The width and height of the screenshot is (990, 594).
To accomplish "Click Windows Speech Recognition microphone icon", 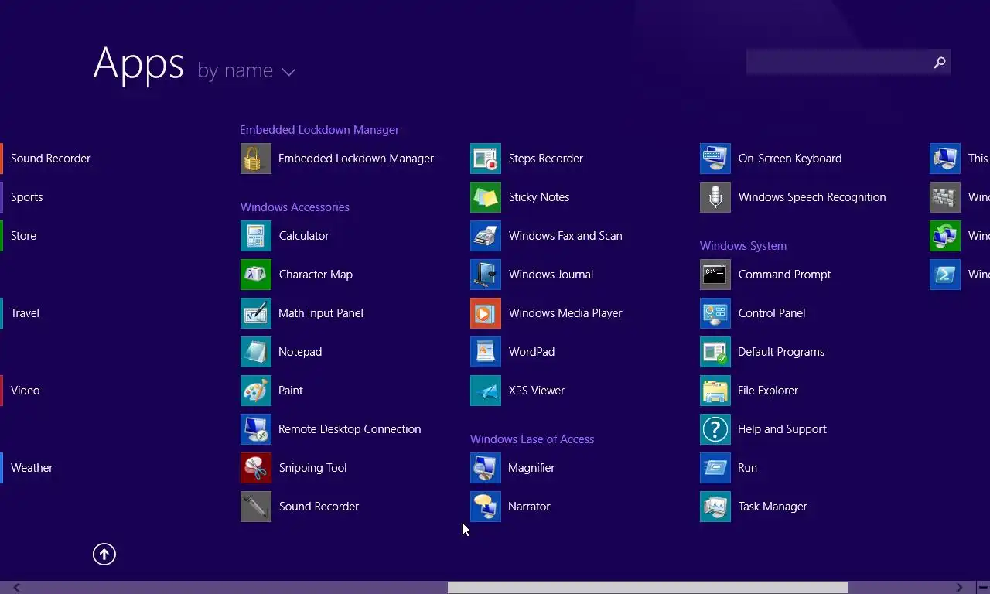I will (x=715, y=197).
